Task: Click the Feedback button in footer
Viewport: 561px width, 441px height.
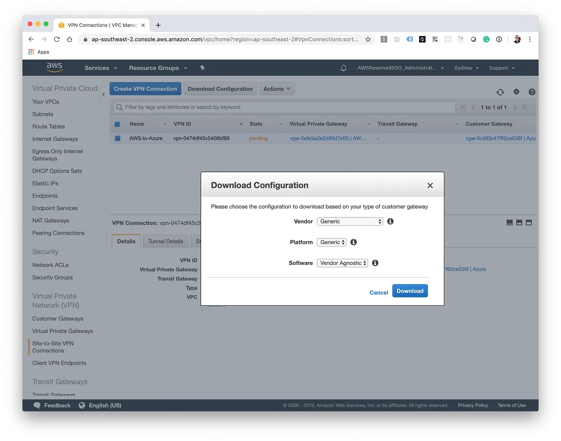Action: pyautogui.click(x=52, y=405)
